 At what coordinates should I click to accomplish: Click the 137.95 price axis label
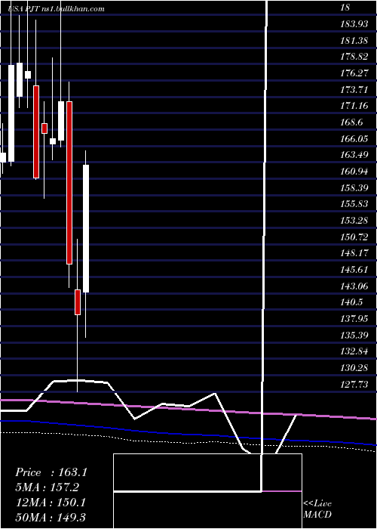click(x=354, y=319)
